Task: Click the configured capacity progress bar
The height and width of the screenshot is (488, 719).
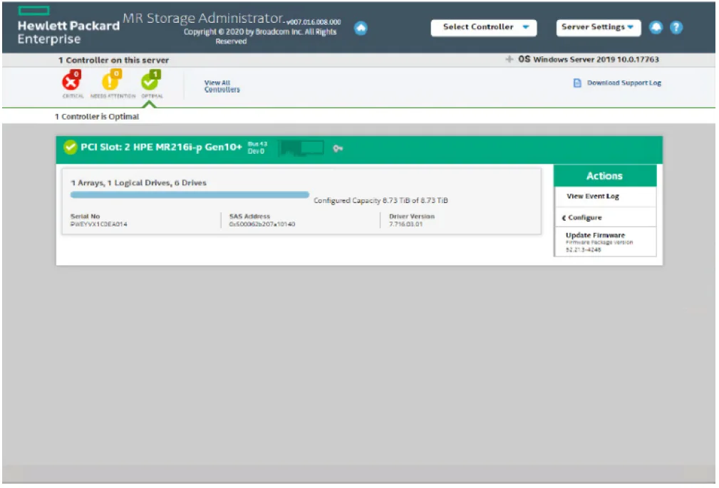Action: [x=190, y=195]
